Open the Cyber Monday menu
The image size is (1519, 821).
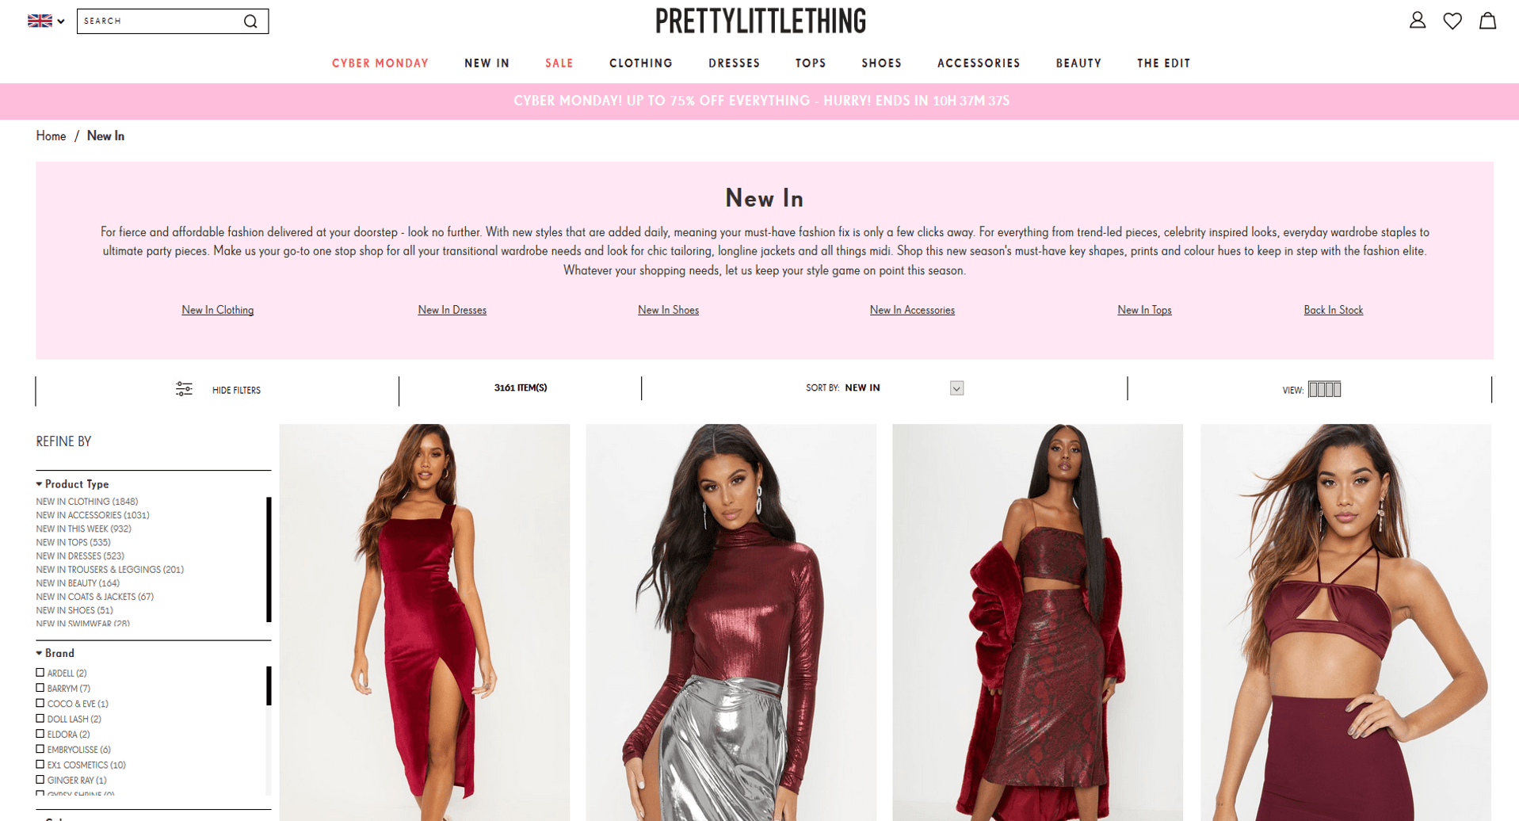coord(380,63)
